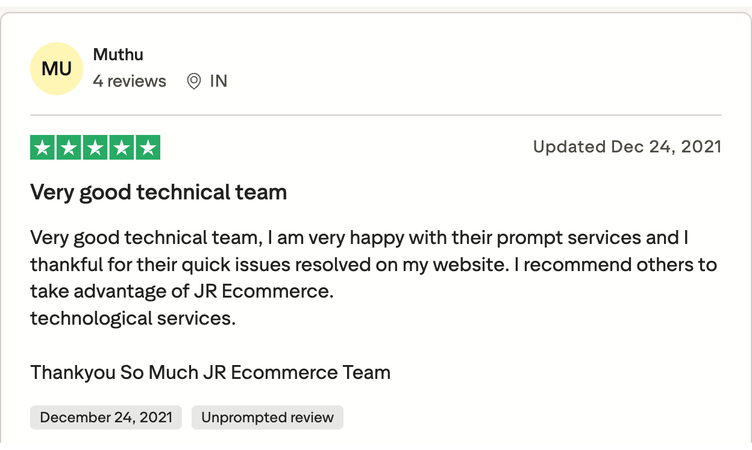Click the third green rating star

[95, 148]
